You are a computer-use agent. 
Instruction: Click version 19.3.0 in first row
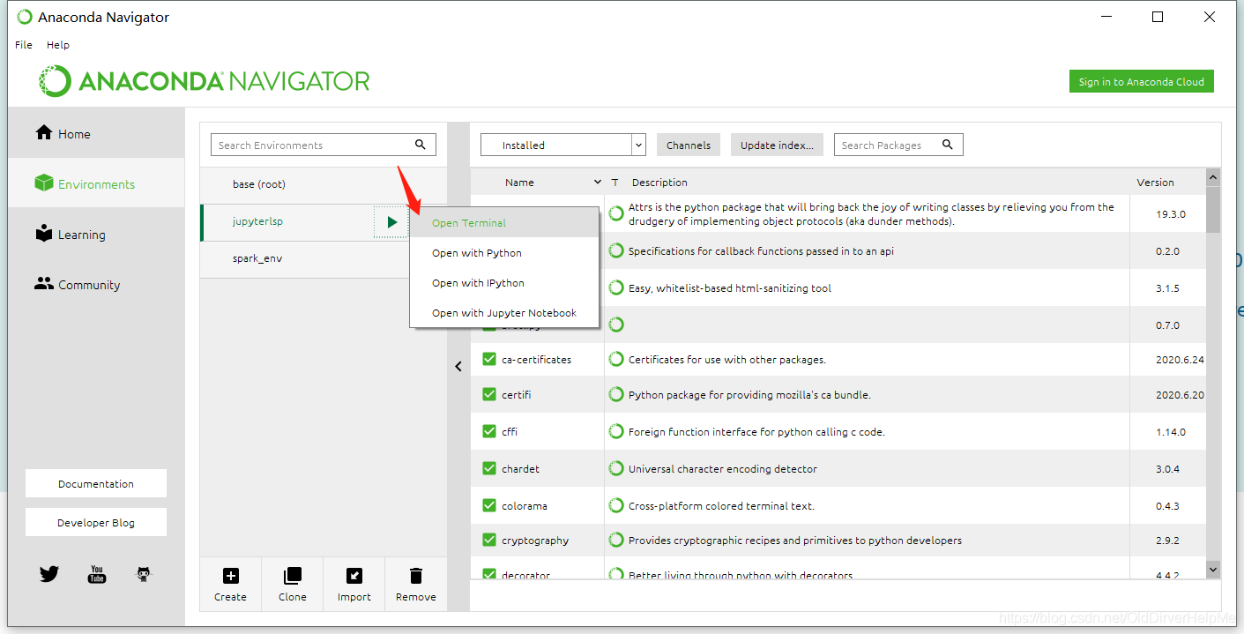pos(1171,213)
